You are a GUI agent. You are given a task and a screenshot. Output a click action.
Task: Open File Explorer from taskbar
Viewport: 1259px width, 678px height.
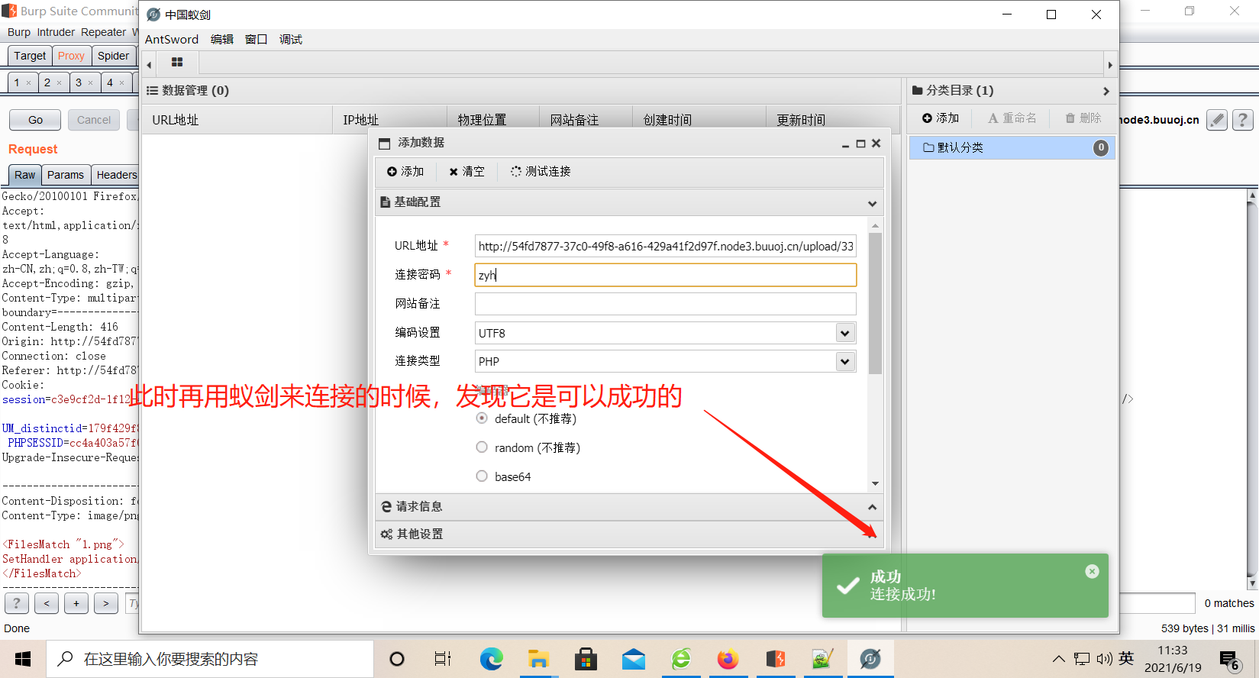pyautogui.click(x=538, y=659)
